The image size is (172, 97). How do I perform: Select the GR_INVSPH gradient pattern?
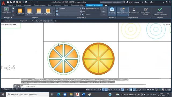pos(48,11)
